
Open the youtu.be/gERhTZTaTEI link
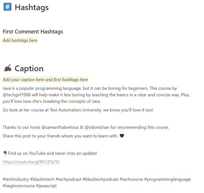[31, 162]
